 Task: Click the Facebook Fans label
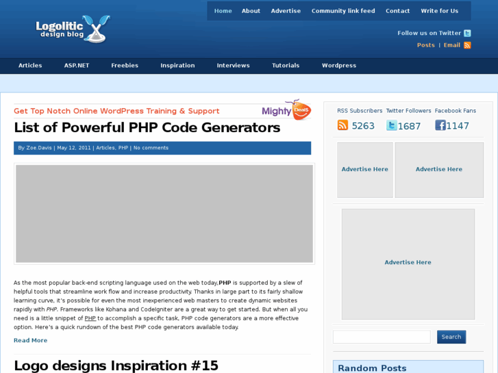455,111
